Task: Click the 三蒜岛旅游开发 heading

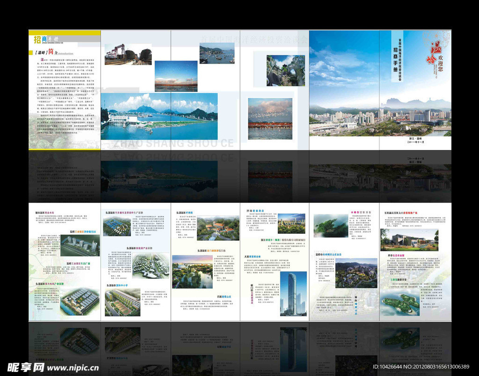Action: click(399, 280)
